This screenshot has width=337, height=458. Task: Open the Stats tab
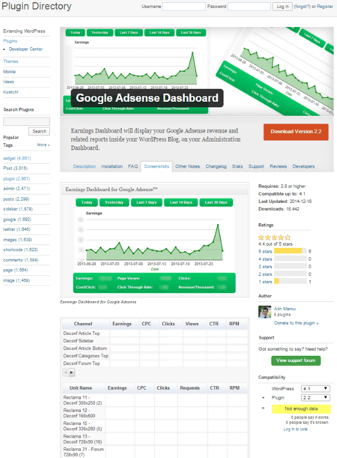click(x=238, y=166)
